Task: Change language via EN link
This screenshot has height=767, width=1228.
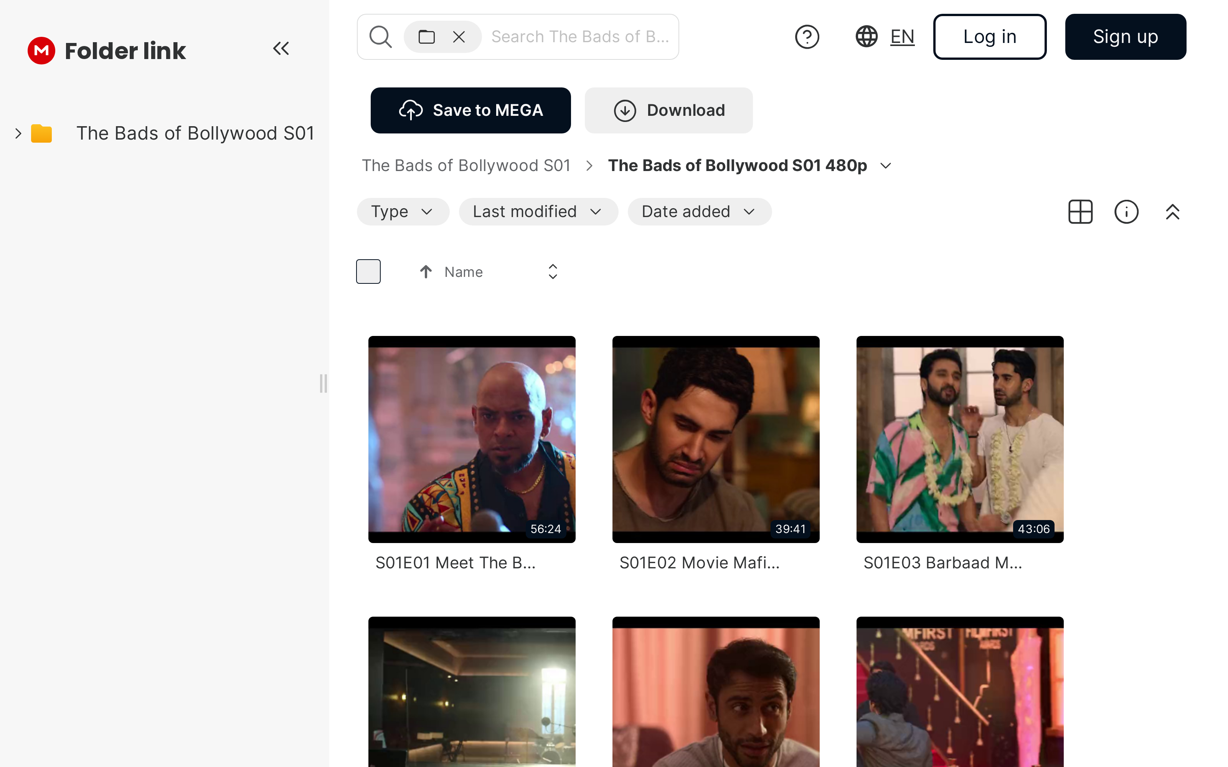Action: point(902,36)
